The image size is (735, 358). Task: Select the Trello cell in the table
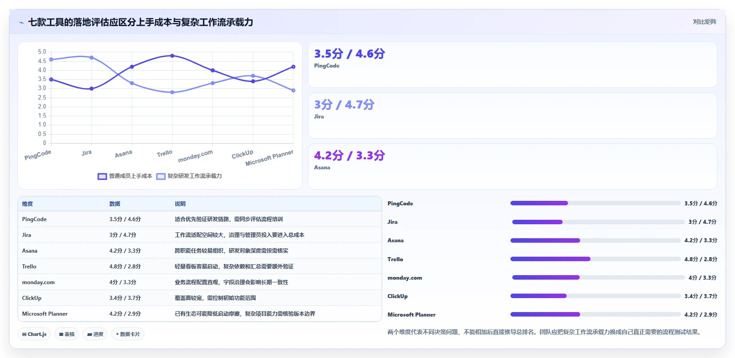point(29,267)
